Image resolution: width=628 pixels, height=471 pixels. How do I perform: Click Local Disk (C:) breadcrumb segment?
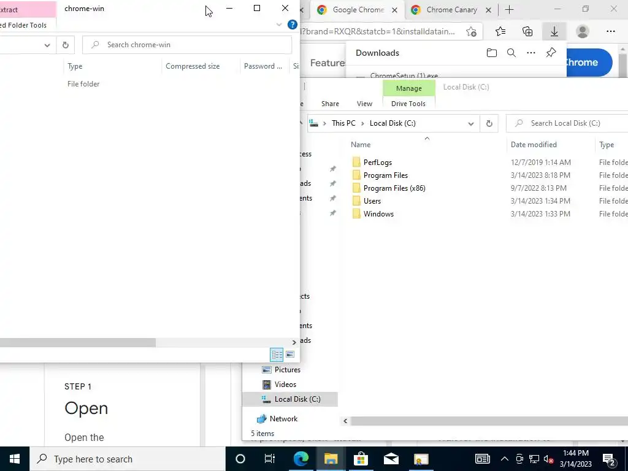pyautogui.click(x=392, y=123)
